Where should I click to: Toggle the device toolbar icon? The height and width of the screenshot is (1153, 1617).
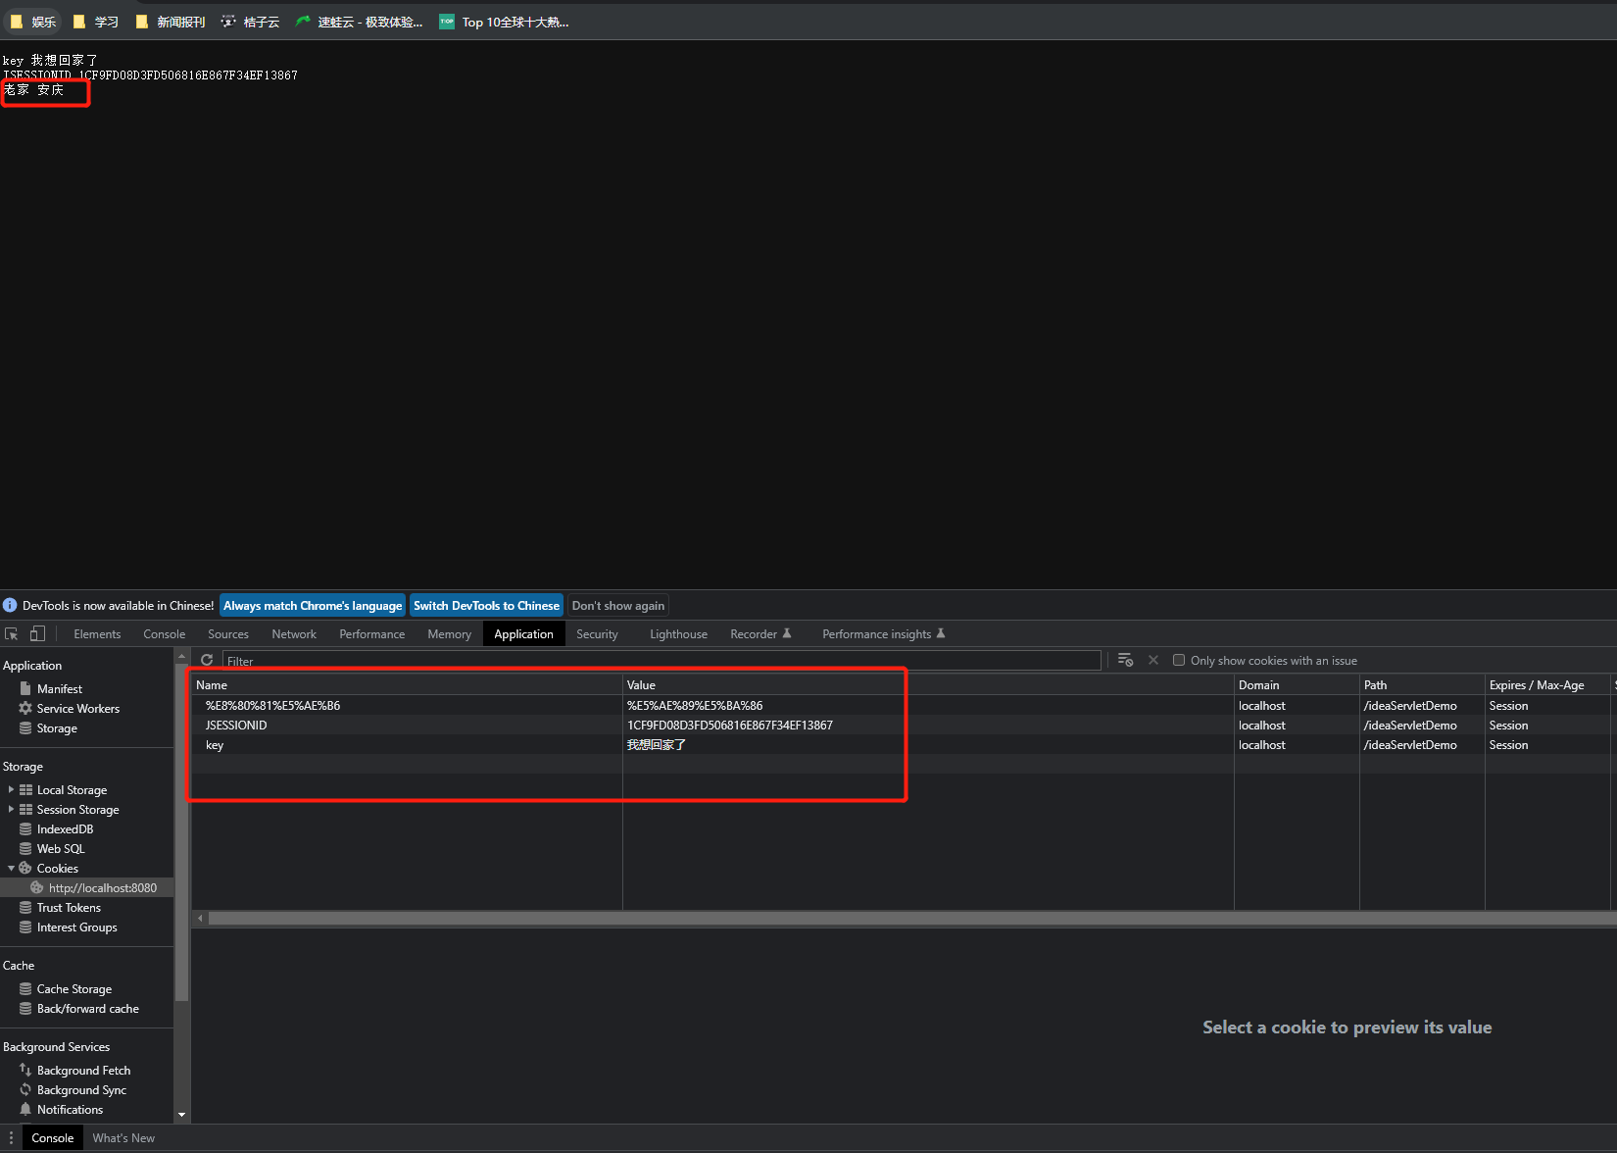click(37, 634)
